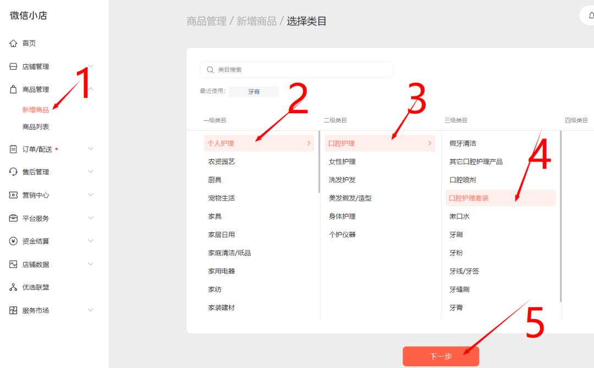Click the 优选联盟 network icon
The width and height of the screenshot is (594, 368).
(x=13, y=287)
